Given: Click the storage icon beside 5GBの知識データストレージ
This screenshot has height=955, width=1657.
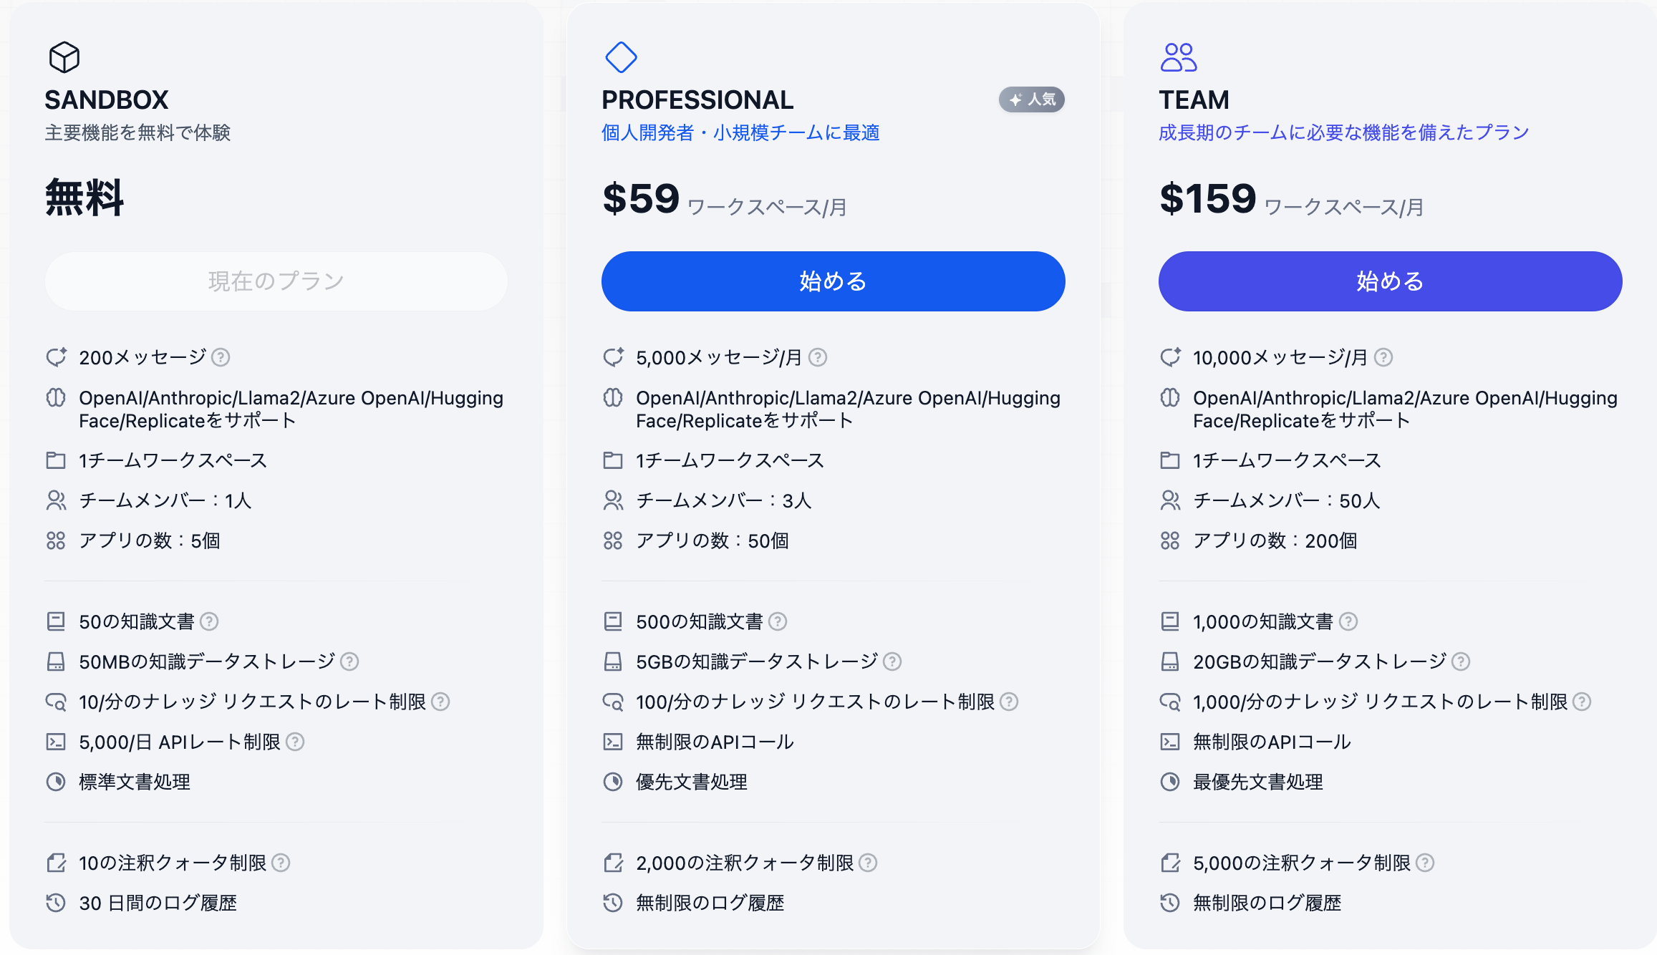Looking at the screenshot, I should 613,661.
